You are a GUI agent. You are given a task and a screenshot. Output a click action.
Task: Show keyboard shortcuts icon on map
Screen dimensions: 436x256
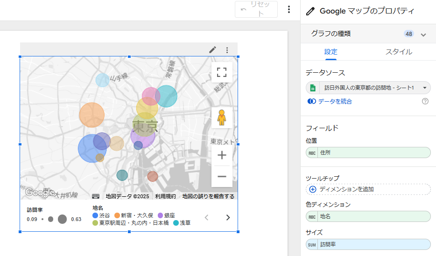[x=95, y=196]
